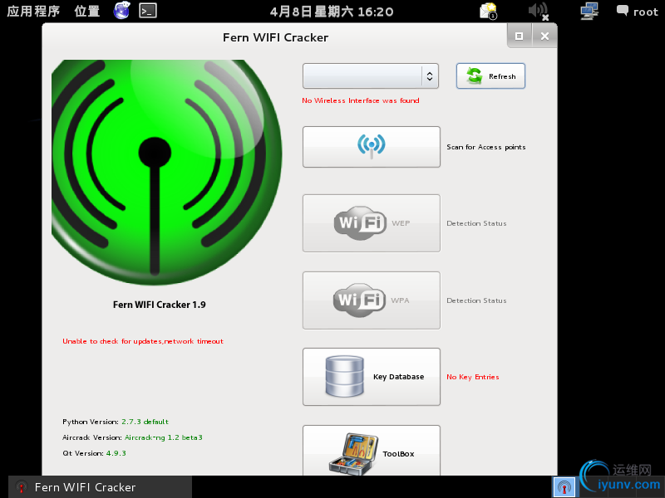665x498 pixels.
Task: Click the Fern green antenna logo
Action: point(166,172)
